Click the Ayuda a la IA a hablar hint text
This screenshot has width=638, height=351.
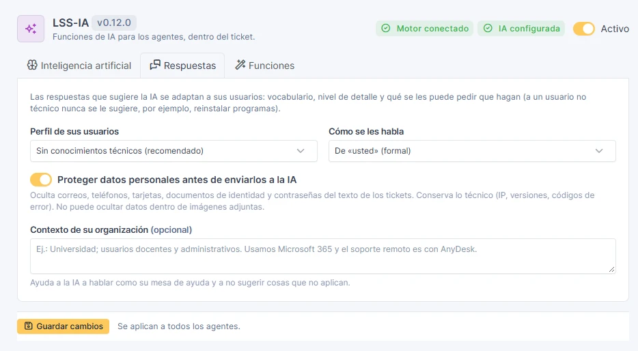pos(190,283)
